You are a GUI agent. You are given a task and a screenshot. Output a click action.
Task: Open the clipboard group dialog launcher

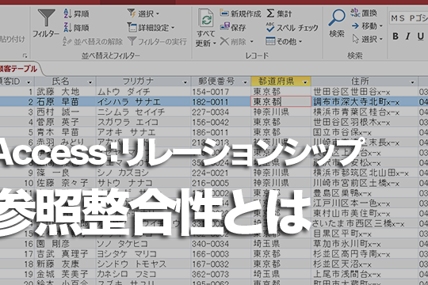tap(25, 55)
